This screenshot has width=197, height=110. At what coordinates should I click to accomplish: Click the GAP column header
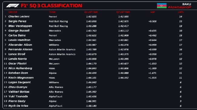coord(152,12)
